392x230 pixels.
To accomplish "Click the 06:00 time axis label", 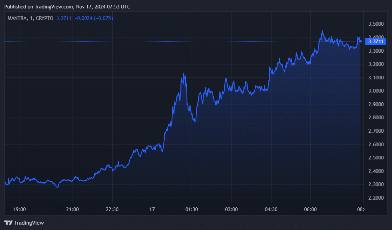I will click(310, 209).
